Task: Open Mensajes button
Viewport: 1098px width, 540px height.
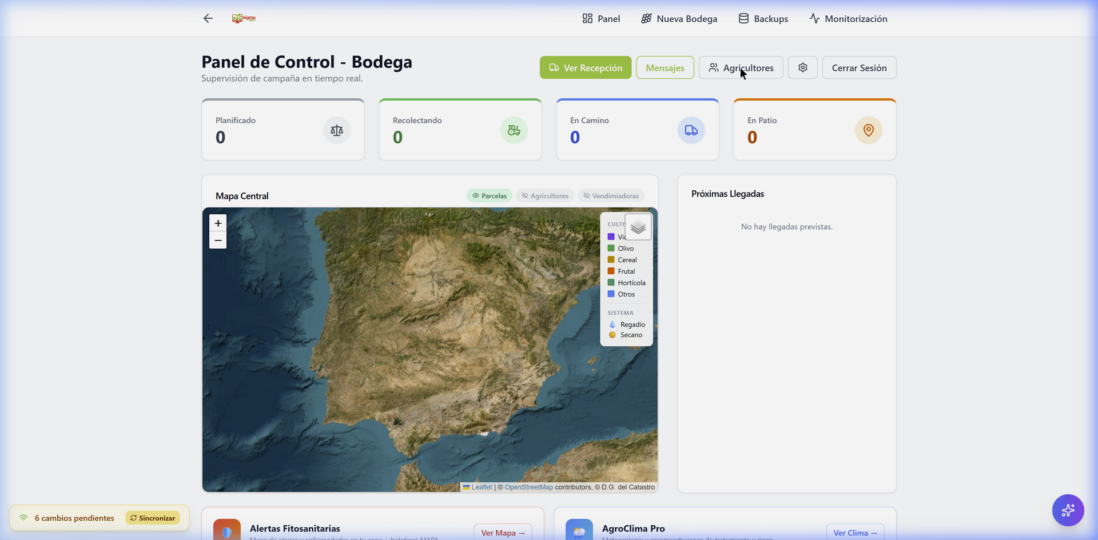Action: tap(665, 67)
